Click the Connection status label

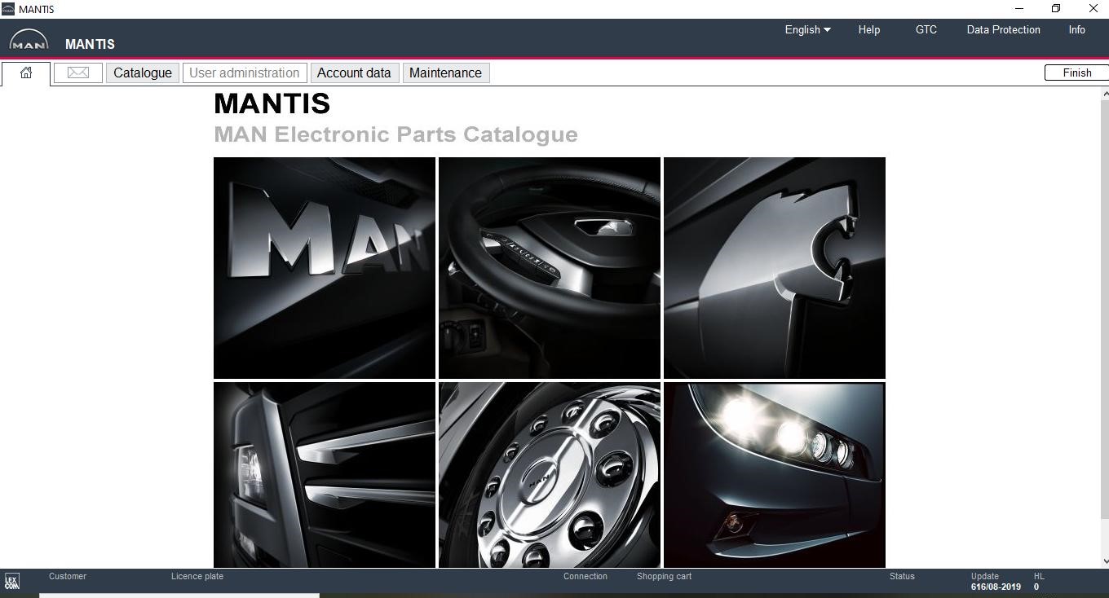(585, 576)
